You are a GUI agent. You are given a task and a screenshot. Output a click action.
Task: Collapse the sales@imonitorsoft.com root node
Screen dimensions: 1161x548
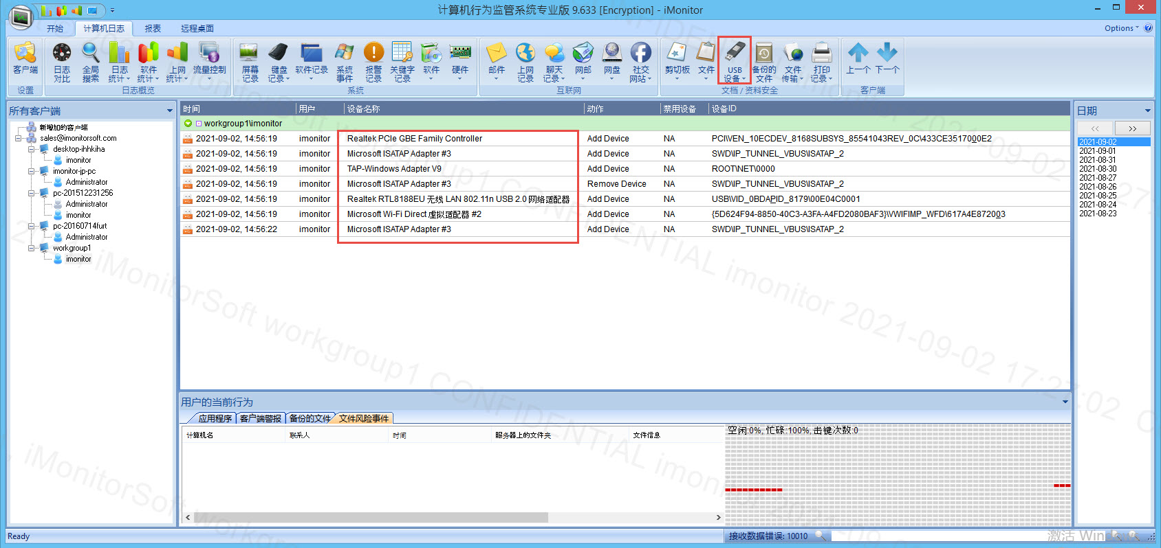click(x=19, y=138)
